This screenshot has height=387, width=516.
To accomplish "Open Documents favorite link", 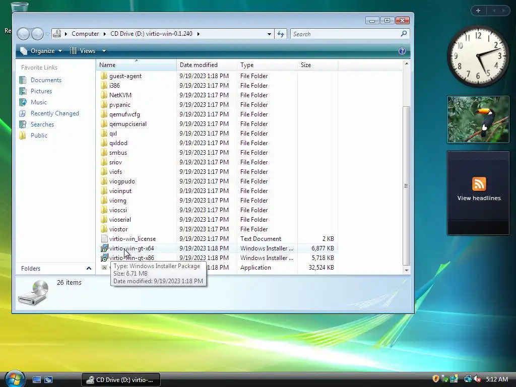I will pyautogui.click(x=46, y=80).
